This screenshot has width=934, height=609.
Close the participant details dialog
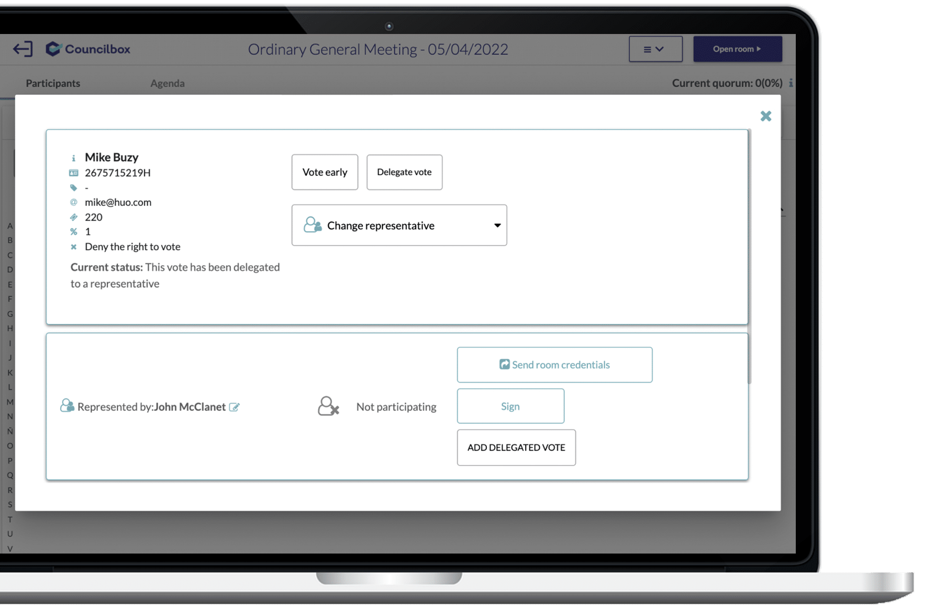pyautogui.click(x=765, y=116)
